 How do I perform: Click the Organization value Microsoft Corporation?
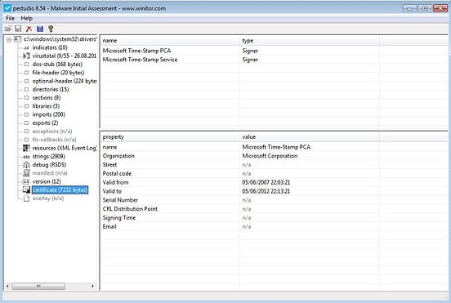pos(270,156)
